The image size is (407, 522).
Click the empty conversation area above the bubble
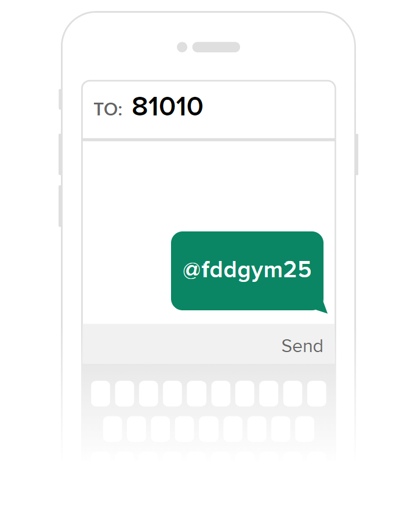pyautogui.click(x=209, y=186)
